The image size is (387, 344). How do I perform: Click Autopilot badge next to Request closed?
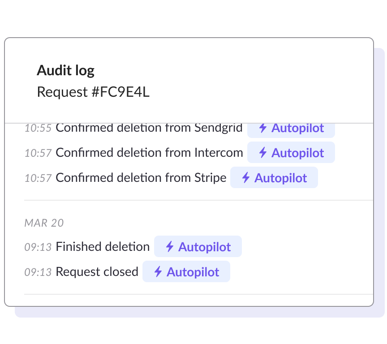click(186, 272)
